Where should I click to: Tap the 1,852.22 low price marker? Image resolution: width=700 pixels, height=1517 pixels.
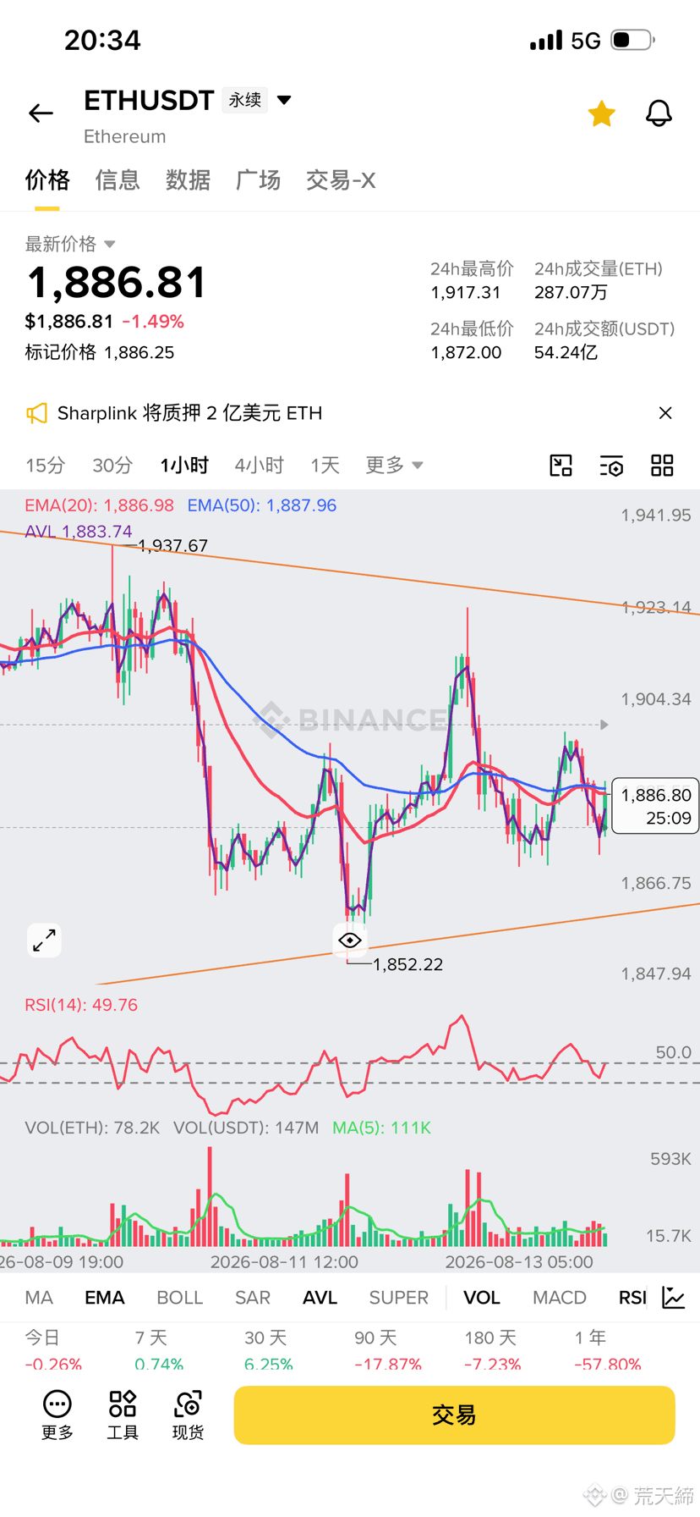[407, 964]
